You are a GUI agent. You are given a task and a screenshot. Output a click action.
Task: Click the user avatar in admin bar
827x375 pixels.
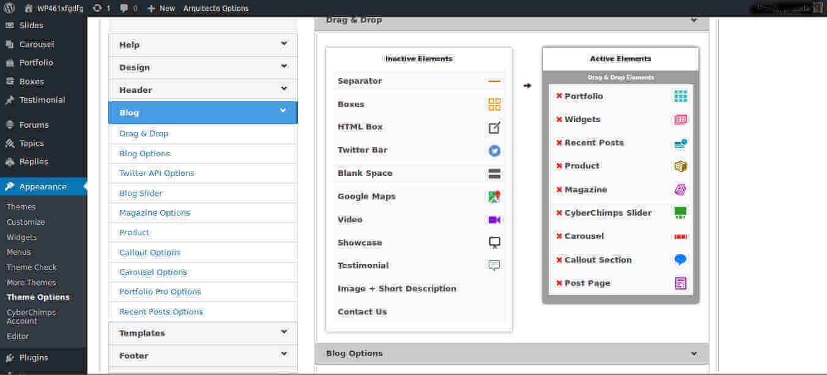pyautogui.click(x=818, y=9)
